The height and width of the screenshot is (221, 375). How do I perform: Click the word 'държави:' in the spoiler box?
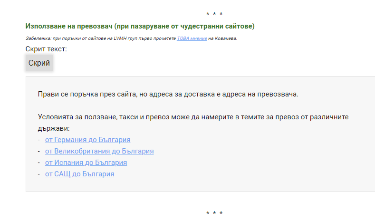pyautogui.click(x=53, y=128)
